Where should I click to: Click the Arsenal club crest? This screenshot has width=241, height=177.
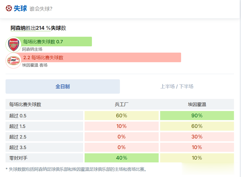coord(13,44)
